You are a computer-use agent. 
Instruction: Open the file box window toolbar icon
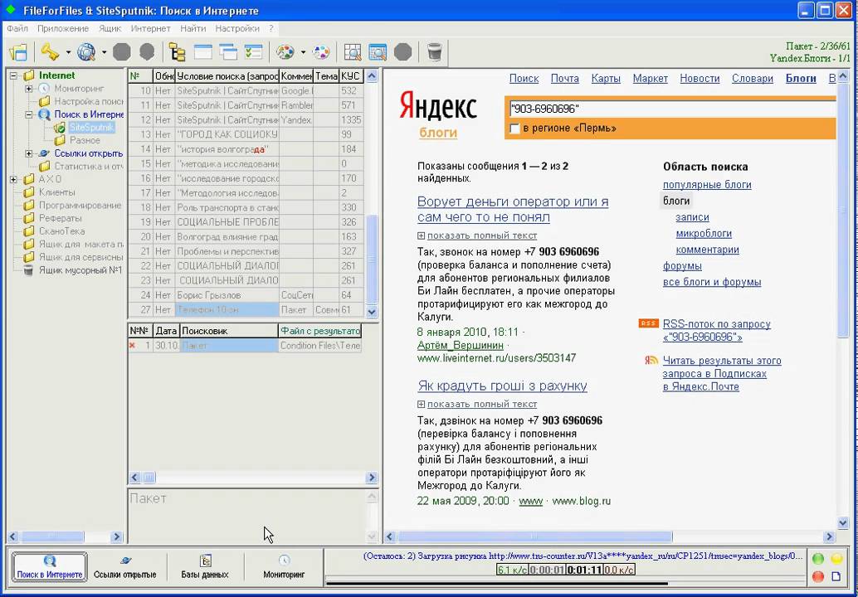point(18,52)
